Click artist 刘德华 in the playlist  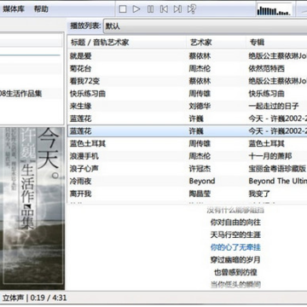pyautogui.click(x=200, y=107)
